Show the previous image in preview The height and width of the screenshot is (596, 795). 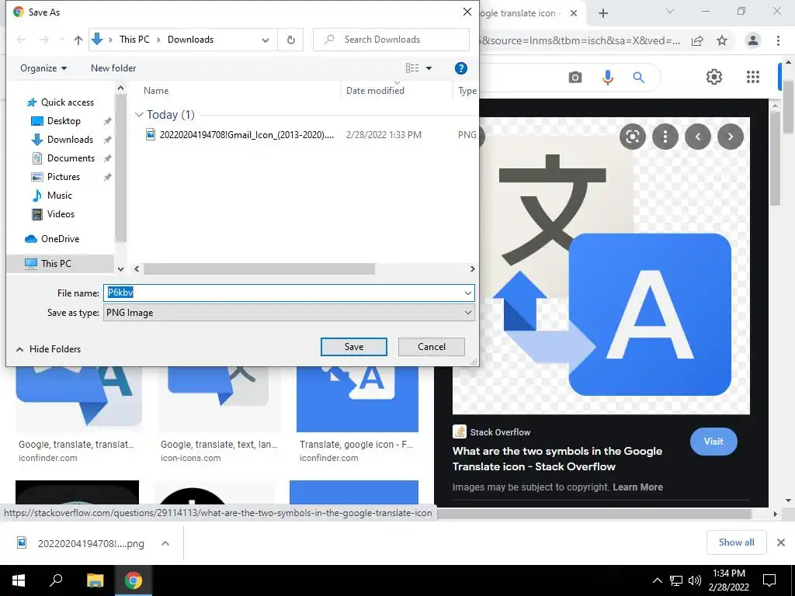coord(698,137)
